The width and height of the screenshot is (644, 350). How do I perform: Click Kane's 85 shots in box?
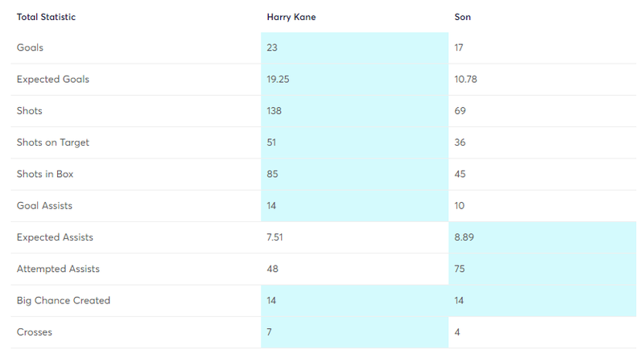(272, 174)
